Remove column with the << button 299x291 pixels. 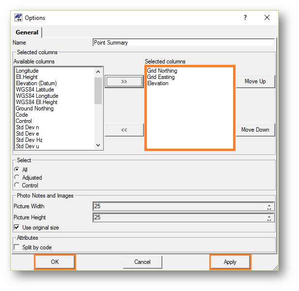[124, 130]
